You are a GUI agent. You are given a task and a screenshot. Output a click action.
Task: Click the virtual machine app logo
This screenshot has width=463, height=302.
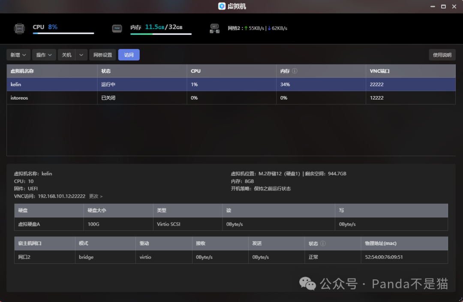coord(222,6)
